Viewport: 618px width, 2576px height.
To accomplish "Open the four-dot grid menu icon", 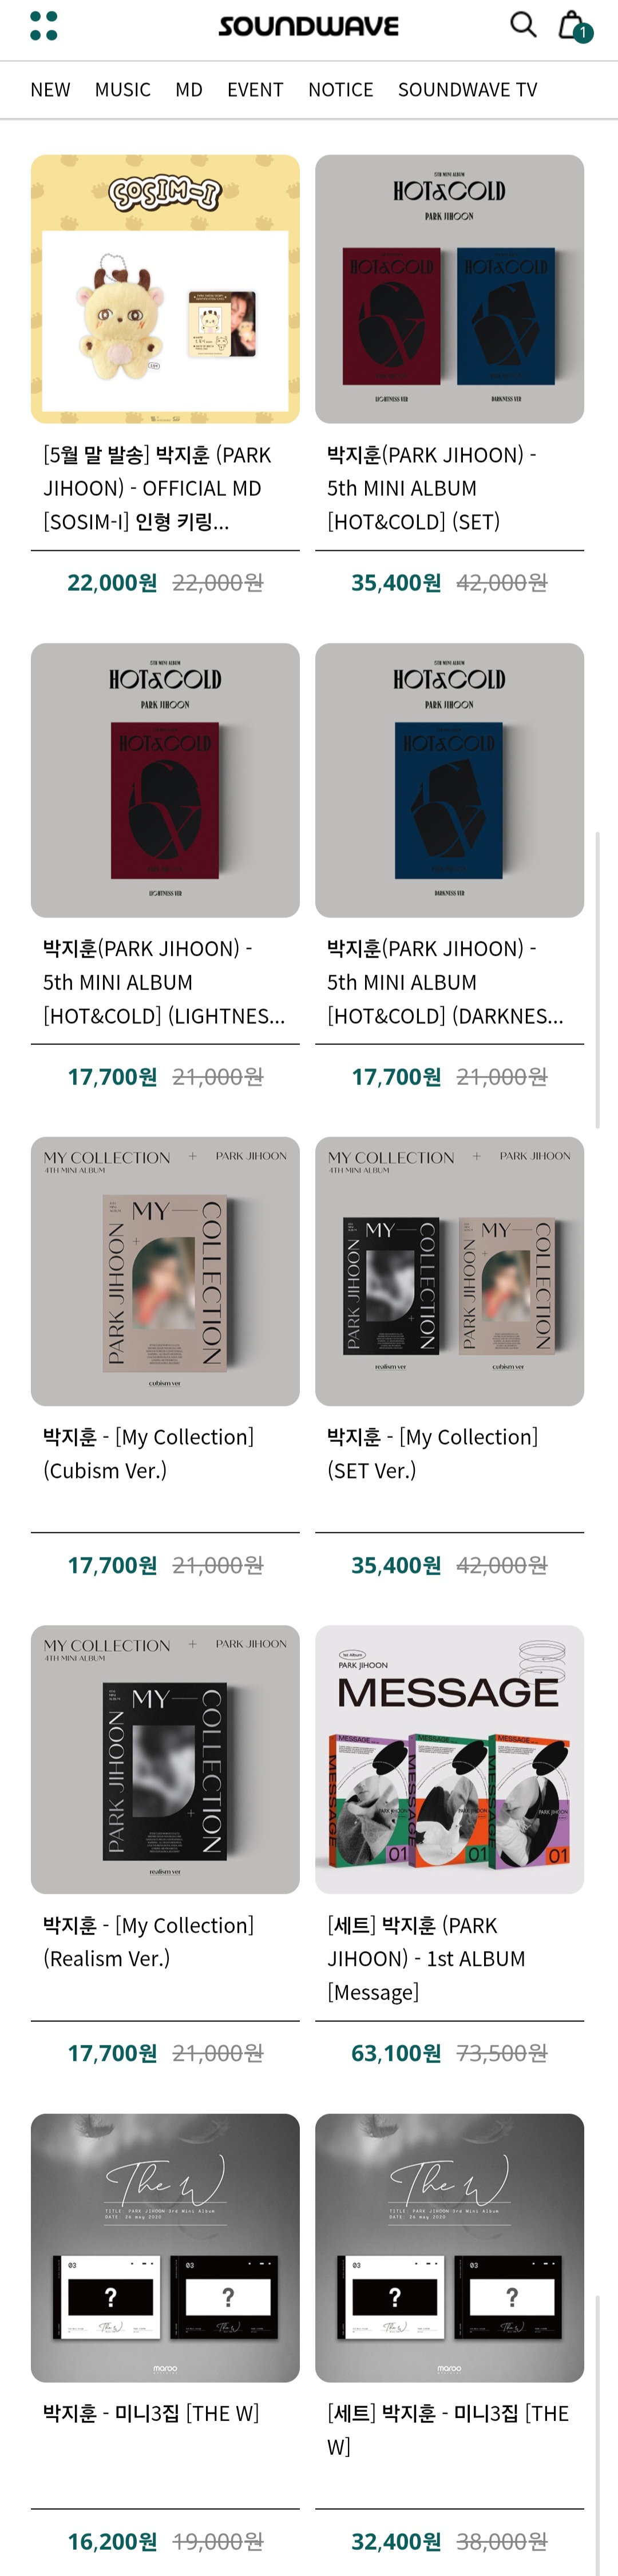I will pyautogui.click(x=43, y=25).
